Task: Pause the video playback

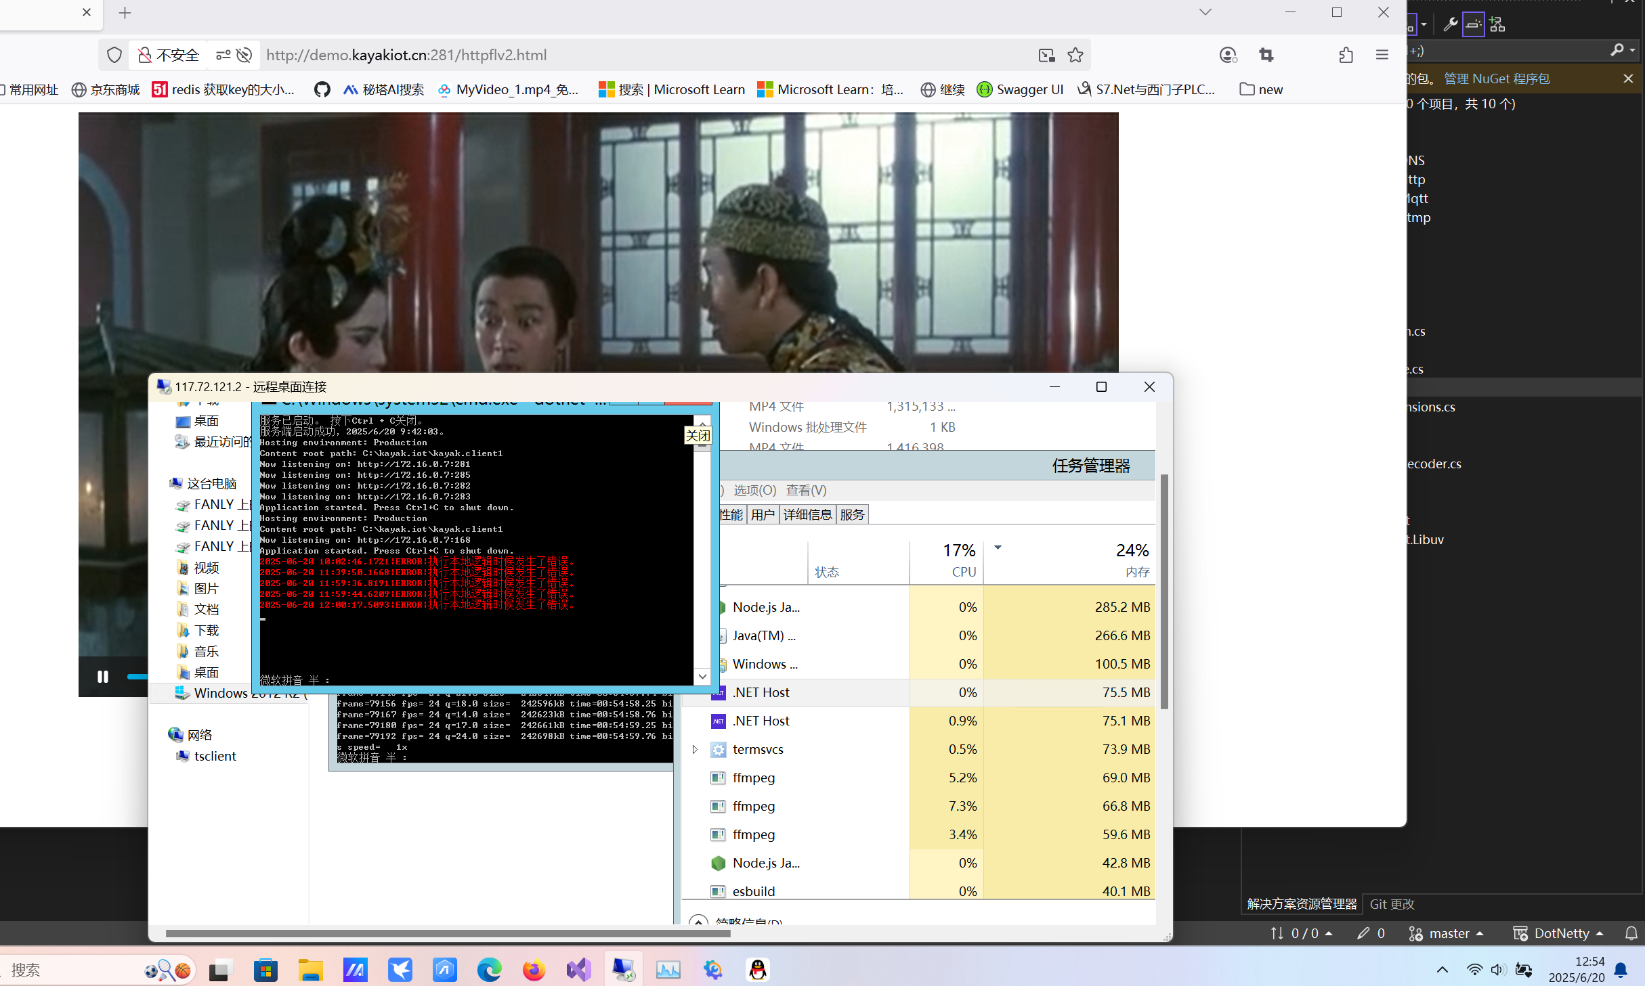Action: point(103,676)
